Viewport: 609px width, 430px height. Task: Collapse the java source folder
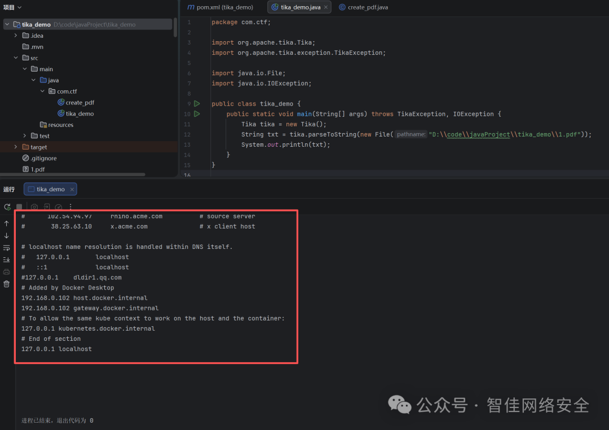click(x=33, y=80)
